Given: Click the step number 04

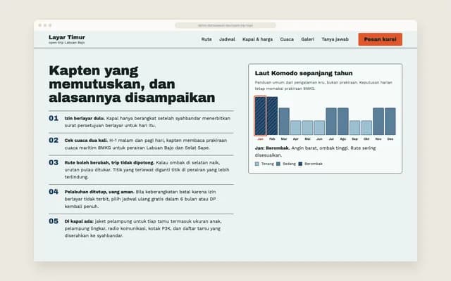Looking at the screenshot, I should [54, 192].
